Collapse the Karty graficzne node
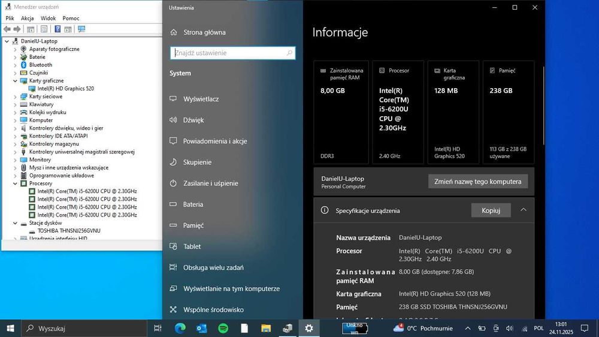Viewport: 599px width, 337px height. tap(15, 81)
